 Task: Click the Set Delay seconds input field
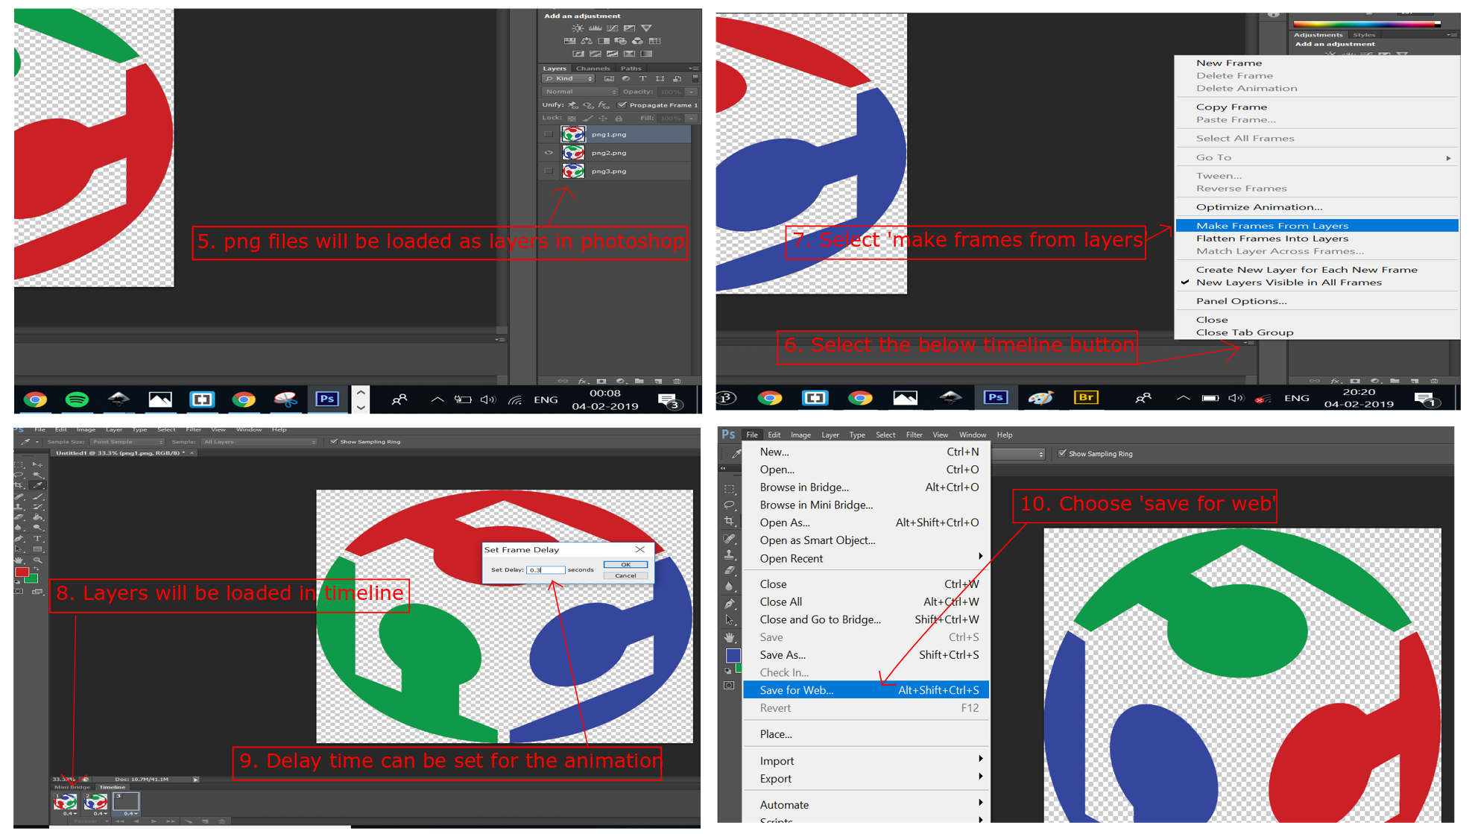point(545,570)
